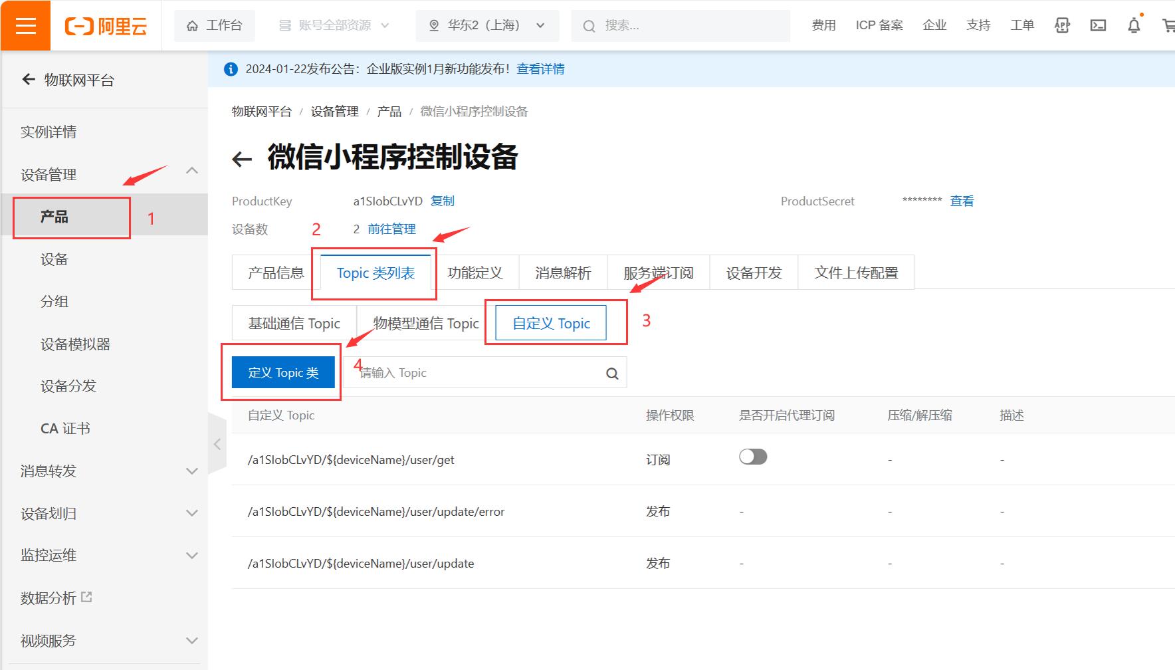Click the 请输入 Topic input field
1175x670 pixels.
(484, 373)
